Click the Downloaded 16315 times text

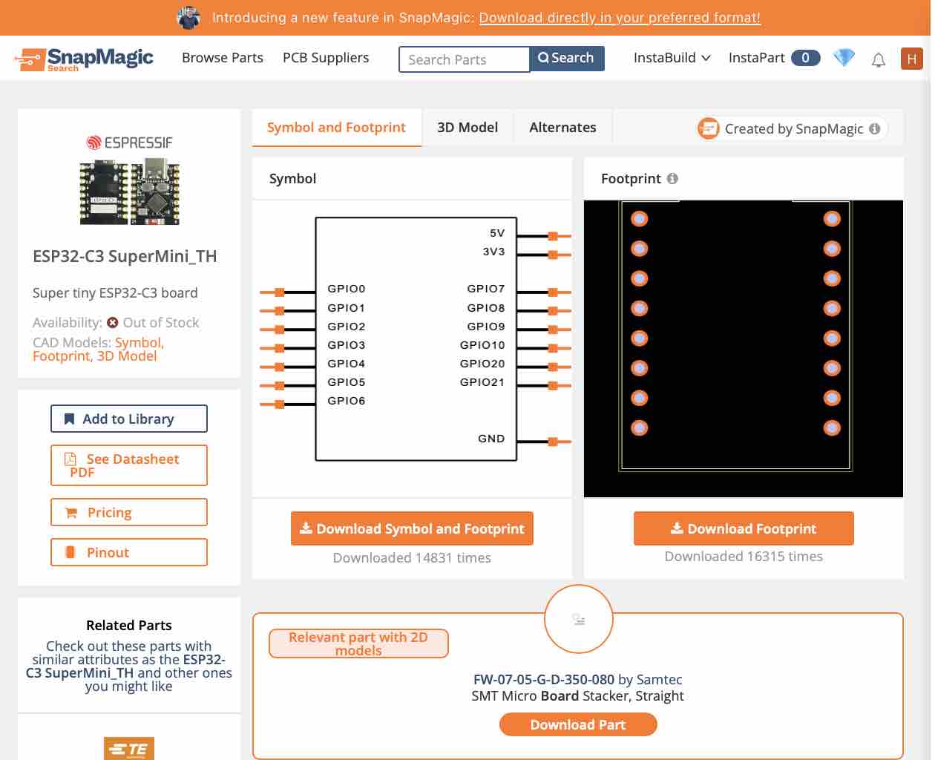pos(744,557)
